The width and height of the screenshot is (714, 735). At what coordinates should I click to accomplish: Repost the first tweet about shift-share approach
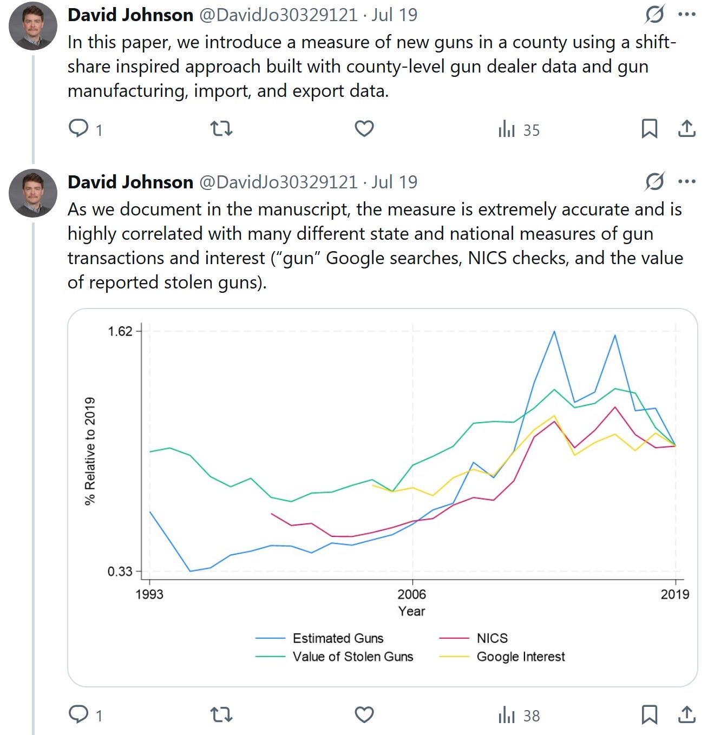[221, 129]
